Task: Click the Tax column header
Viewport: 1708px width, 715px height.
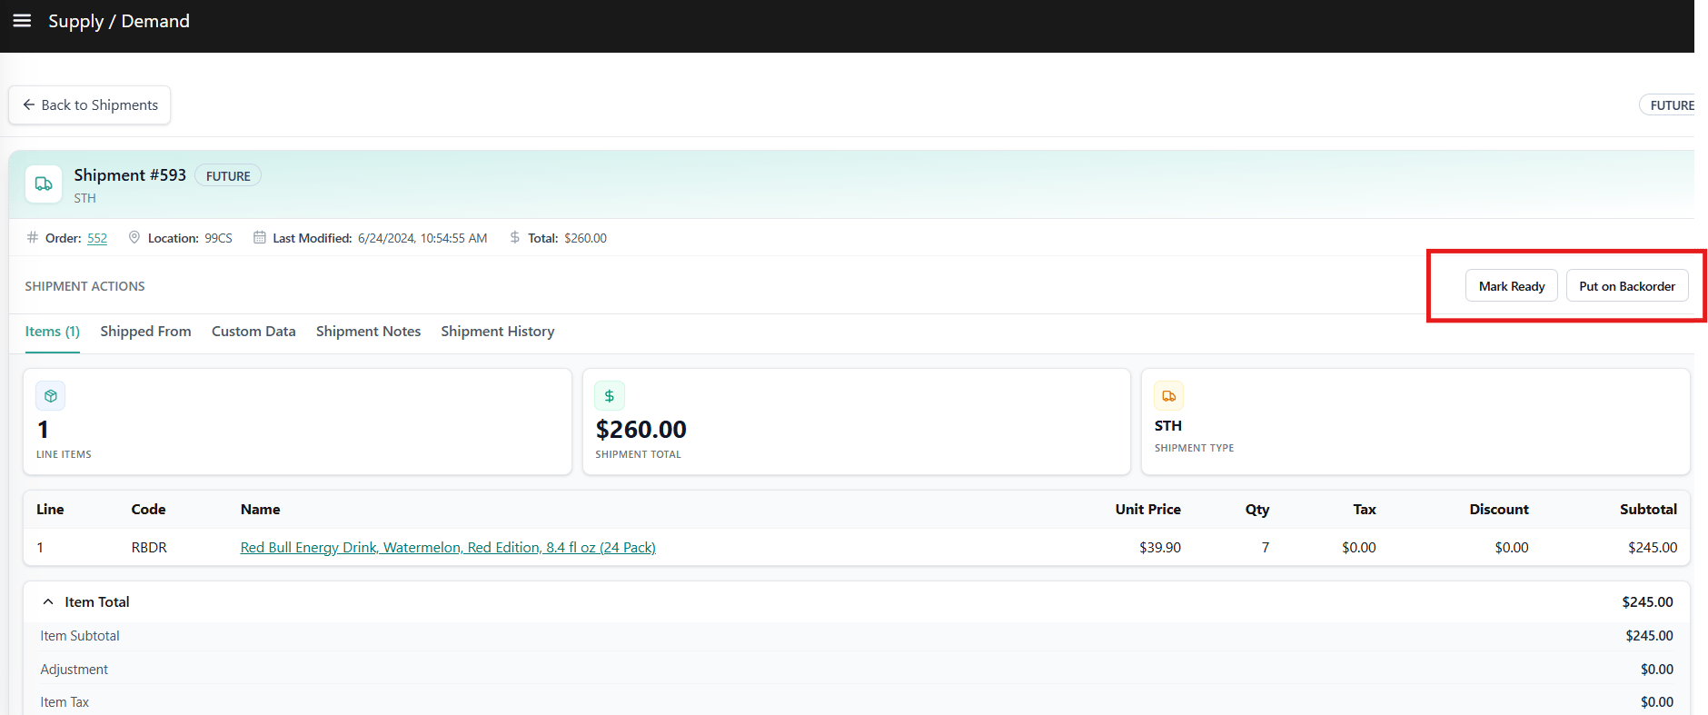Action: pyautogui.click(x=1365, y=510)
